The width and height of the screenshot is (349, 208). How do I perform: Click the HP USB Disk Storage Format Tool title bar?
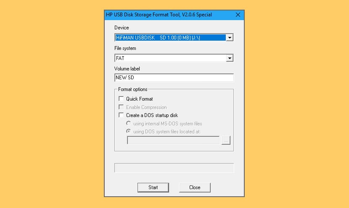tap(169, 15)
